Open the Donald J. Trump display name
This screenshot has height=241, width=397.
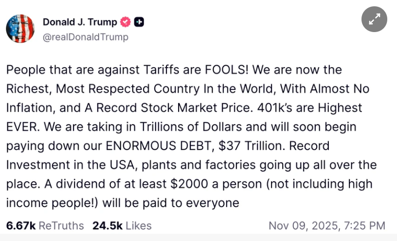click(80, 22)
